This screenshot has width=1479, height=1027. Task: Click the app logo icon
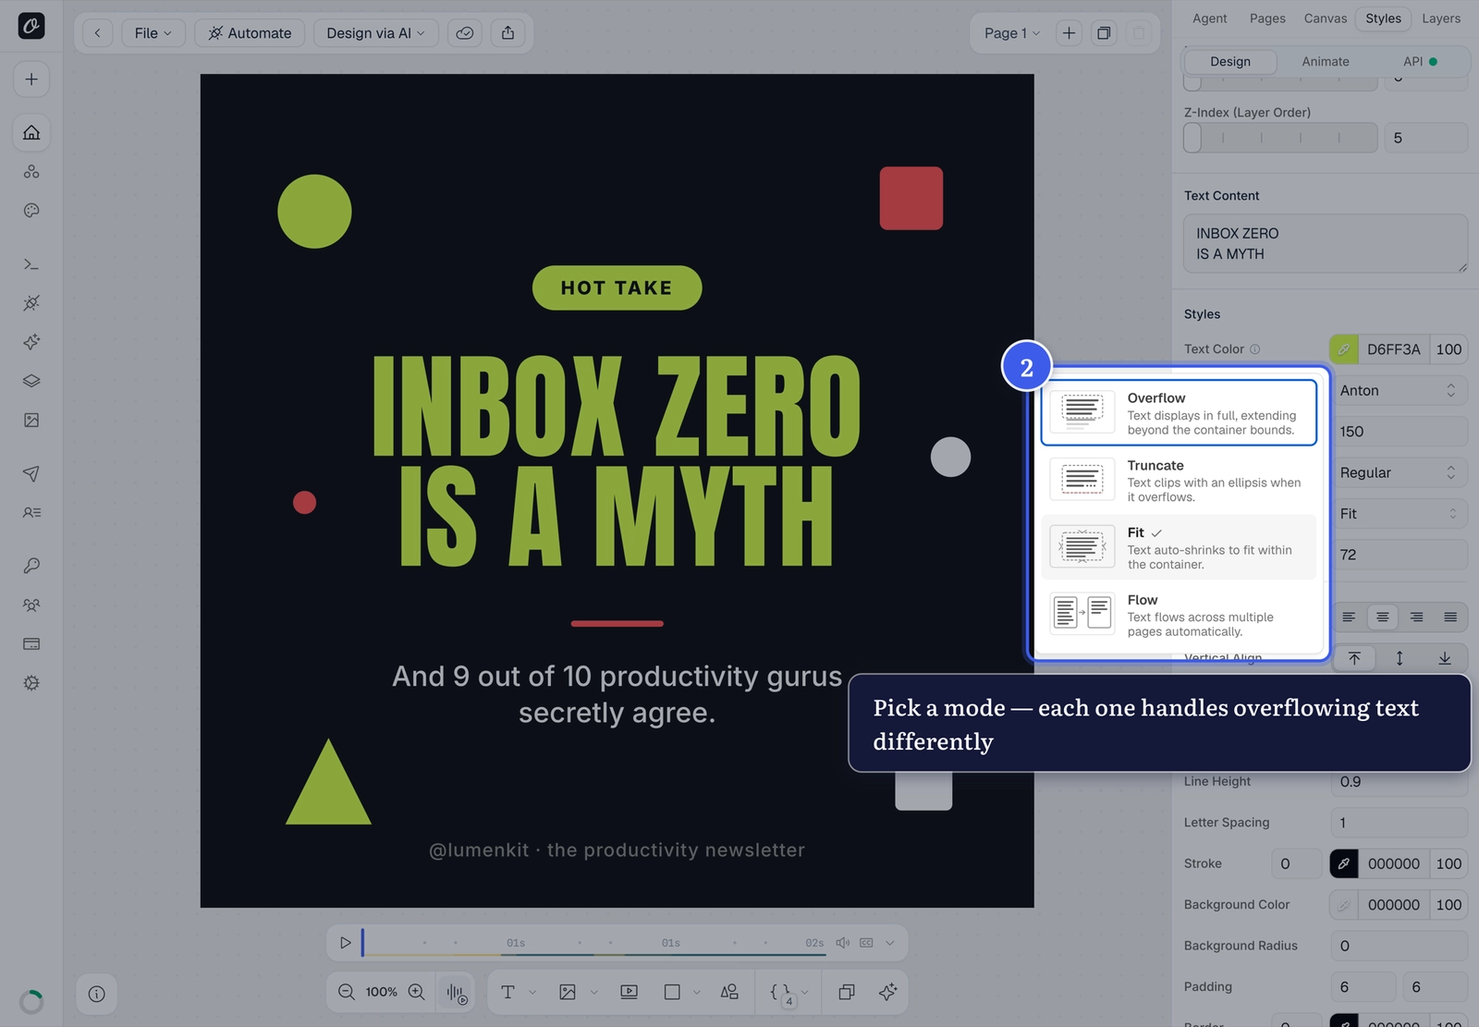pyautogui.click(x=31, y=26)
